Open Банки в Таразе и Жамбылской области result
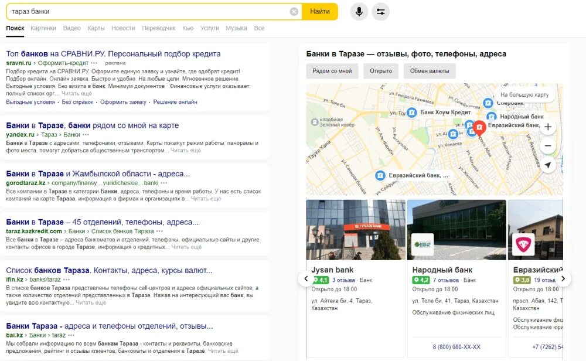Image resolution: width=586 pixels, height=361 pixels. (98, 174)
